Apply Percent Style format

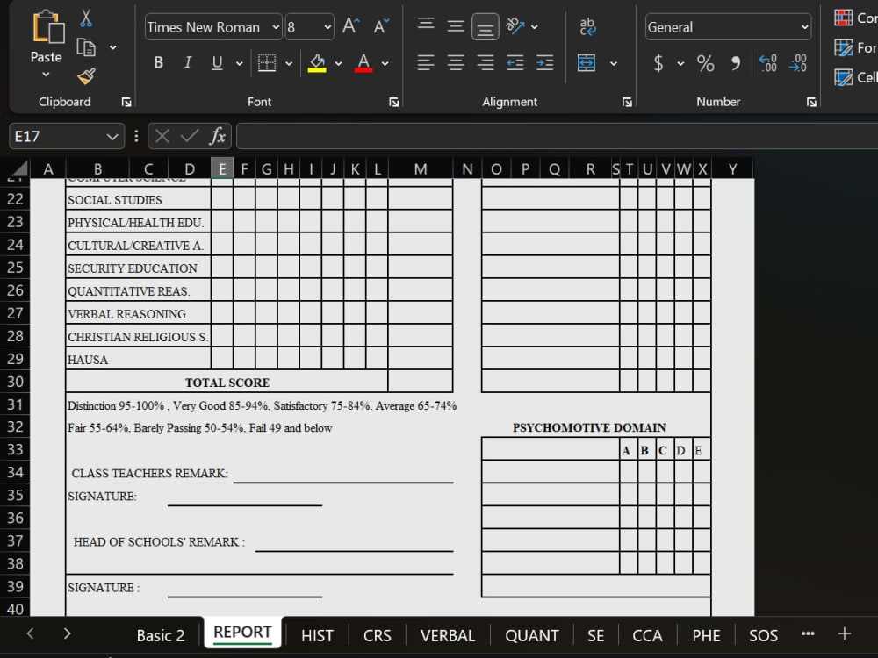[x=706, y=63]
